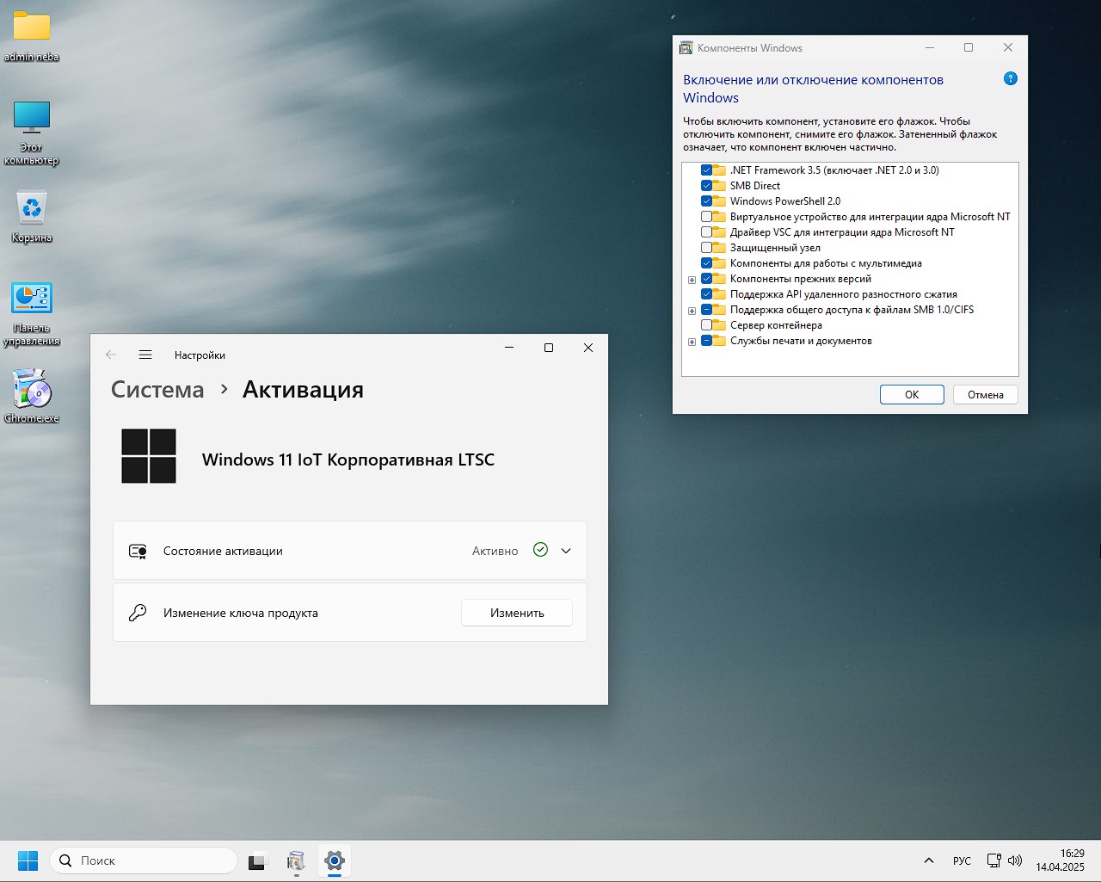Open the Корзина recycle bin icon
This screenshot has height=882, width=1101.
(32, 208)
